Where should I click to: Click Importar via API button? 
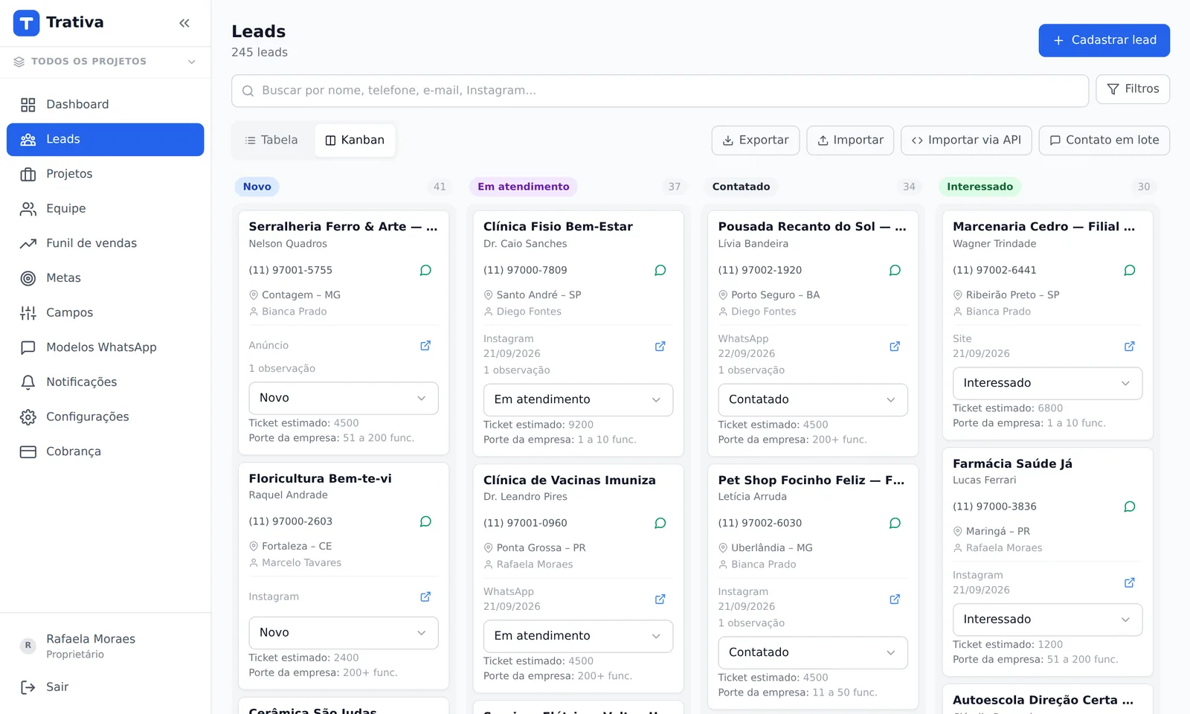tap(966, 141)
